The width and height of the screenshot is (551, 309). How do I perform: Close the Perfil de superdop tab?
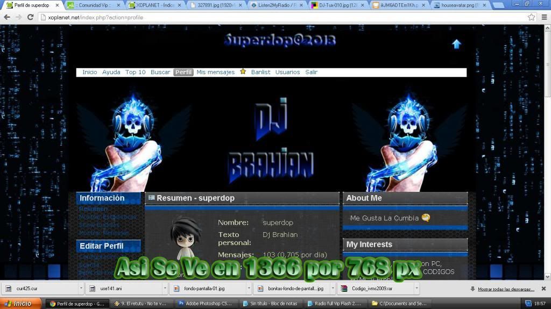pyautogui.click(x=57, y=5)
